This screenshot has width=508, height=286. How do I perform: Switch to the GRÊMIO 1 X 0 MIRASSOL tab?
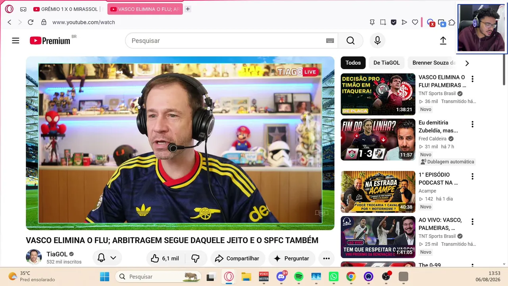coord(67,9)
